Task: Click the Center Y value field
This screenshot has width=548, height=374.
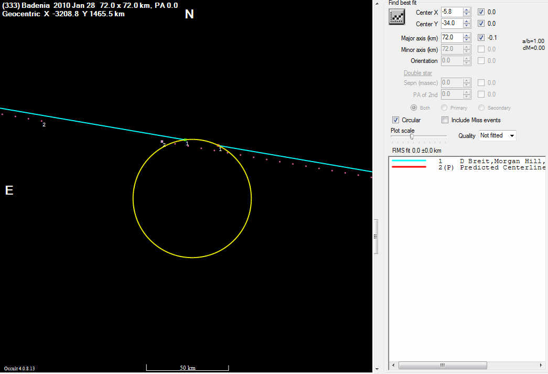Action: tap(452, 23)
